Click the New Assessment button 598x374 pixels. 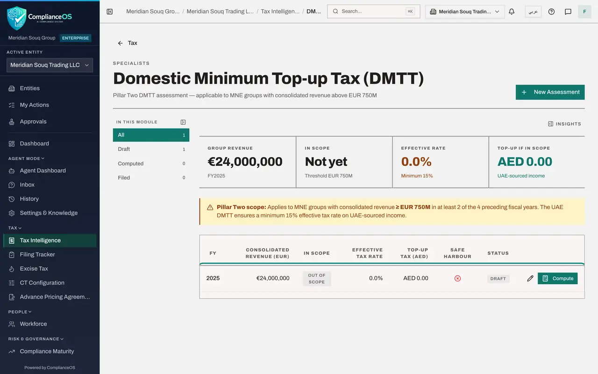pos(550,92)
